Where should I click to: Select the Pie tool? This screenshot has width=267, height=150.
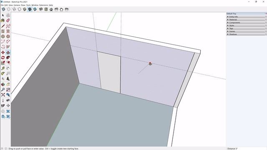(x=8, y=47)
